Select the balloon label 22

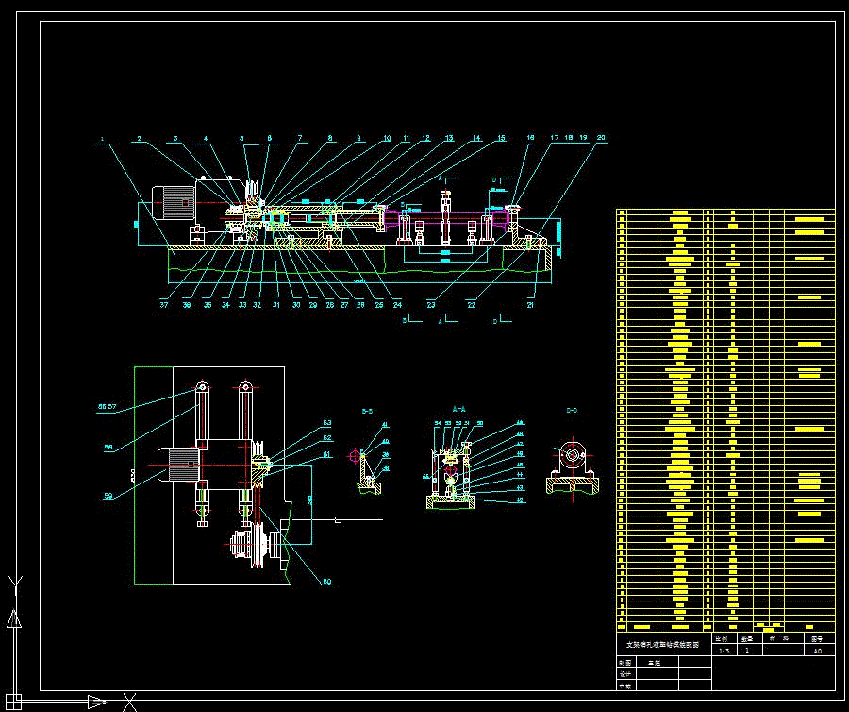click(472, 305)
